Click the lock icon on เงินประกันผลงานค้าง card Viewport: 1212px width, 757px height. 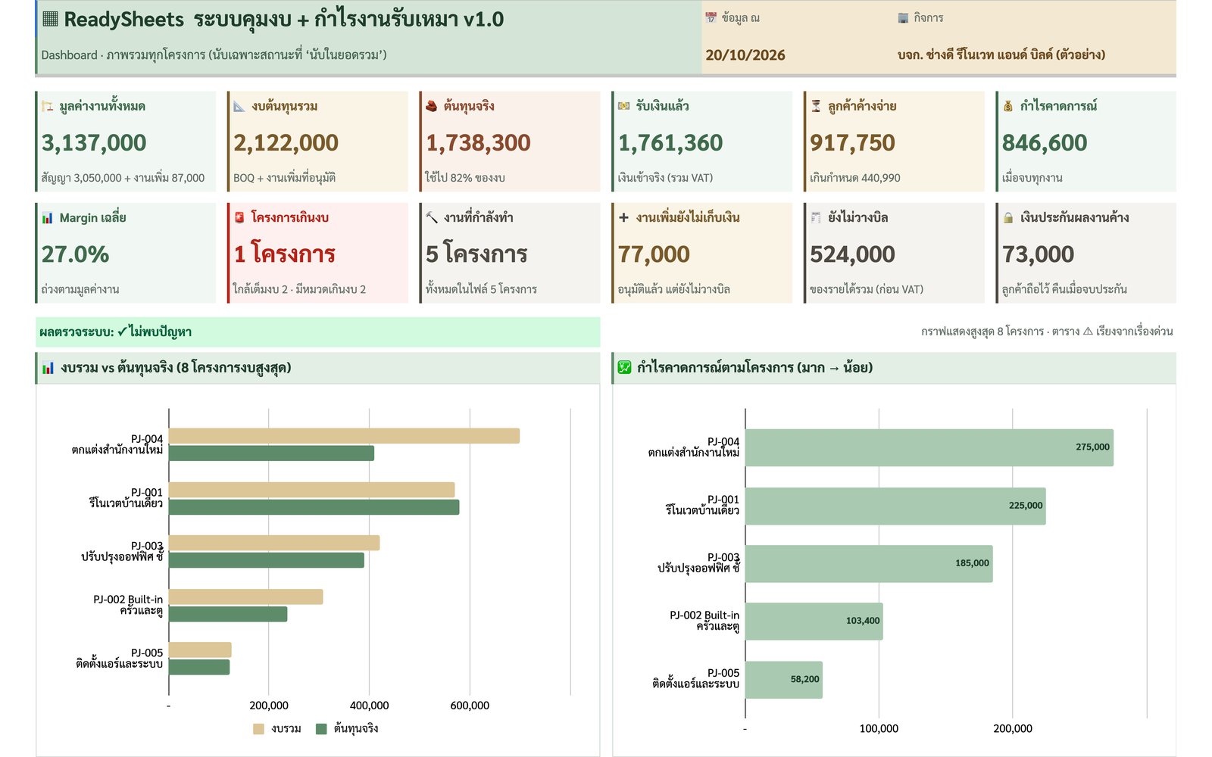[1008, 217]
